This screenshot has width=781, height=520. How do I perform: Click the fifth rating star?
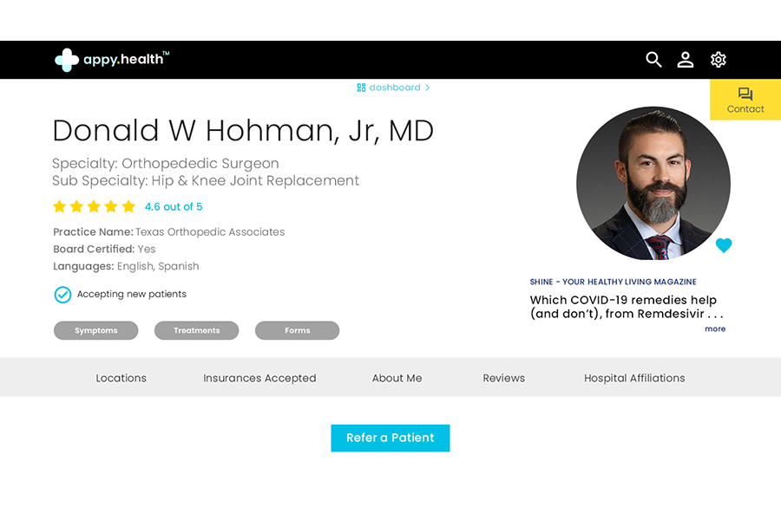click(x=128, y=206)
